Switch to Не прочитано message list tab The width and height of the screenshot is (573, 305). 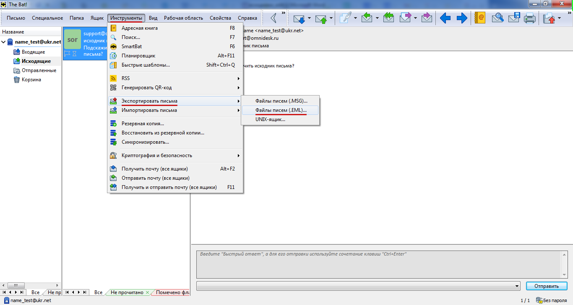click(x=127, y=292)
